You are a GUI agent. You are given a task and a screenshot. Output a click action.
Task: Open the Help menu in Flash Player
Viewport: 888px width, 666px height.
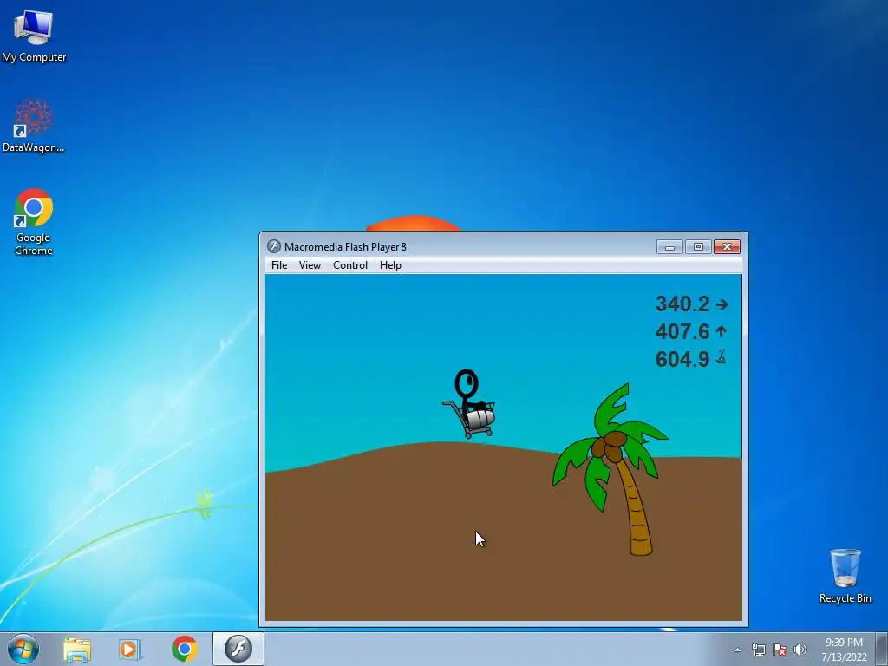click(390, 265)
